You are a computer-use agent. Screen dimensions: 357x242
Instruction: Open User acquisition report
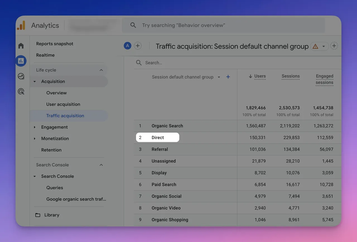tap(63, 104)
